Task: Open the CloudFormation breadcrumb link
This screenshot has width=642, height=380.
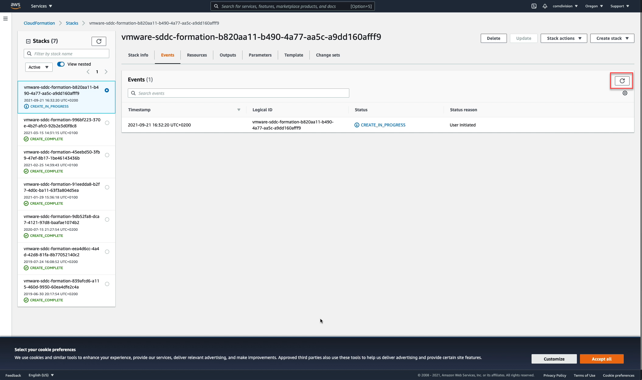Action: pos(39,23)
